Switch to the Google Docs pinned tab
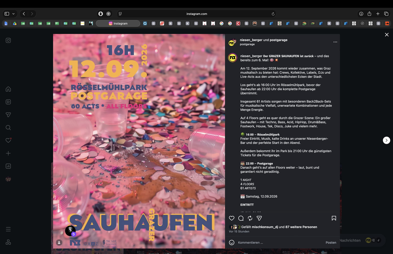Viewport: 393px width, 254px height. 6,24
